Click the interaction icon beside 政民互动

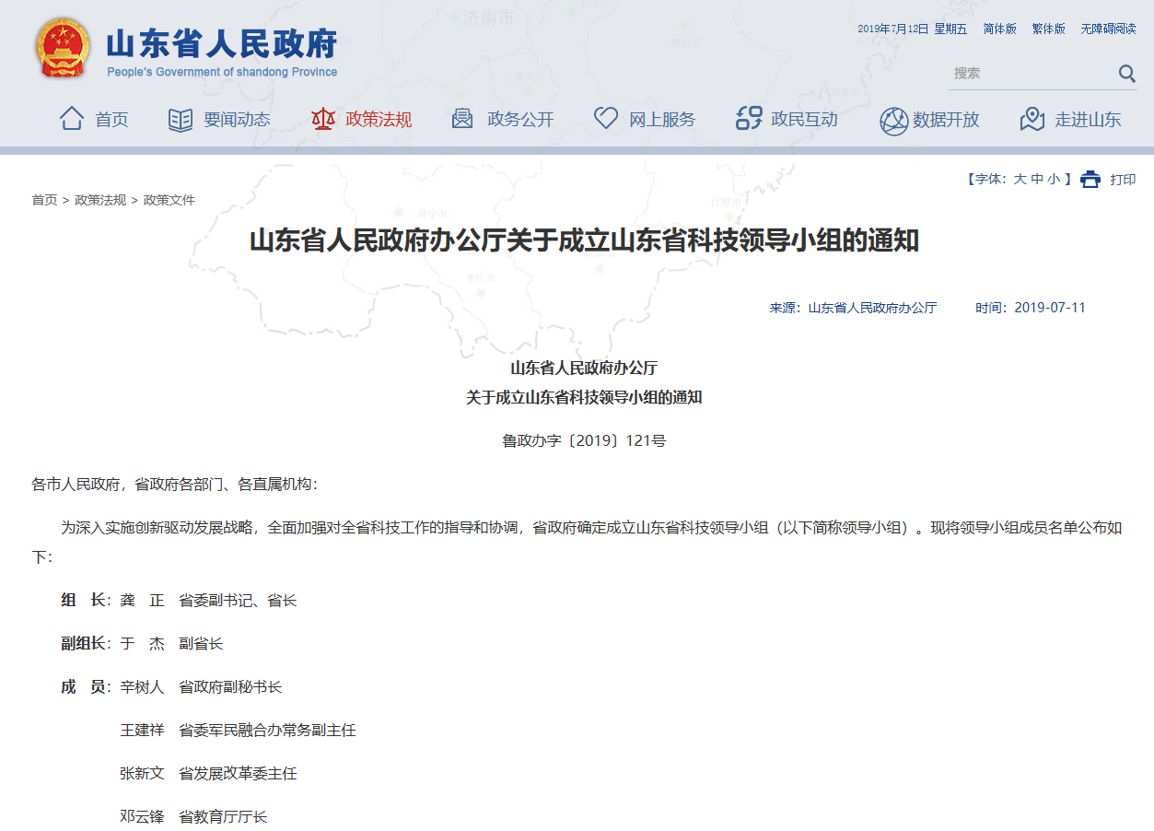[748, 119]
